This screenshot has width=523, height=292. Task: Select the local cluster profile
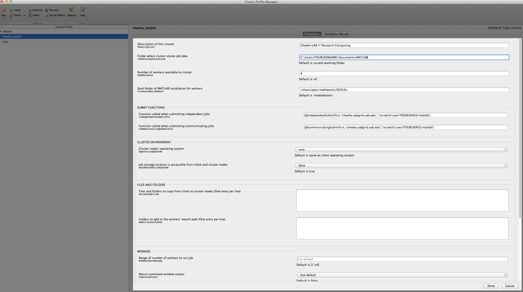7,41
